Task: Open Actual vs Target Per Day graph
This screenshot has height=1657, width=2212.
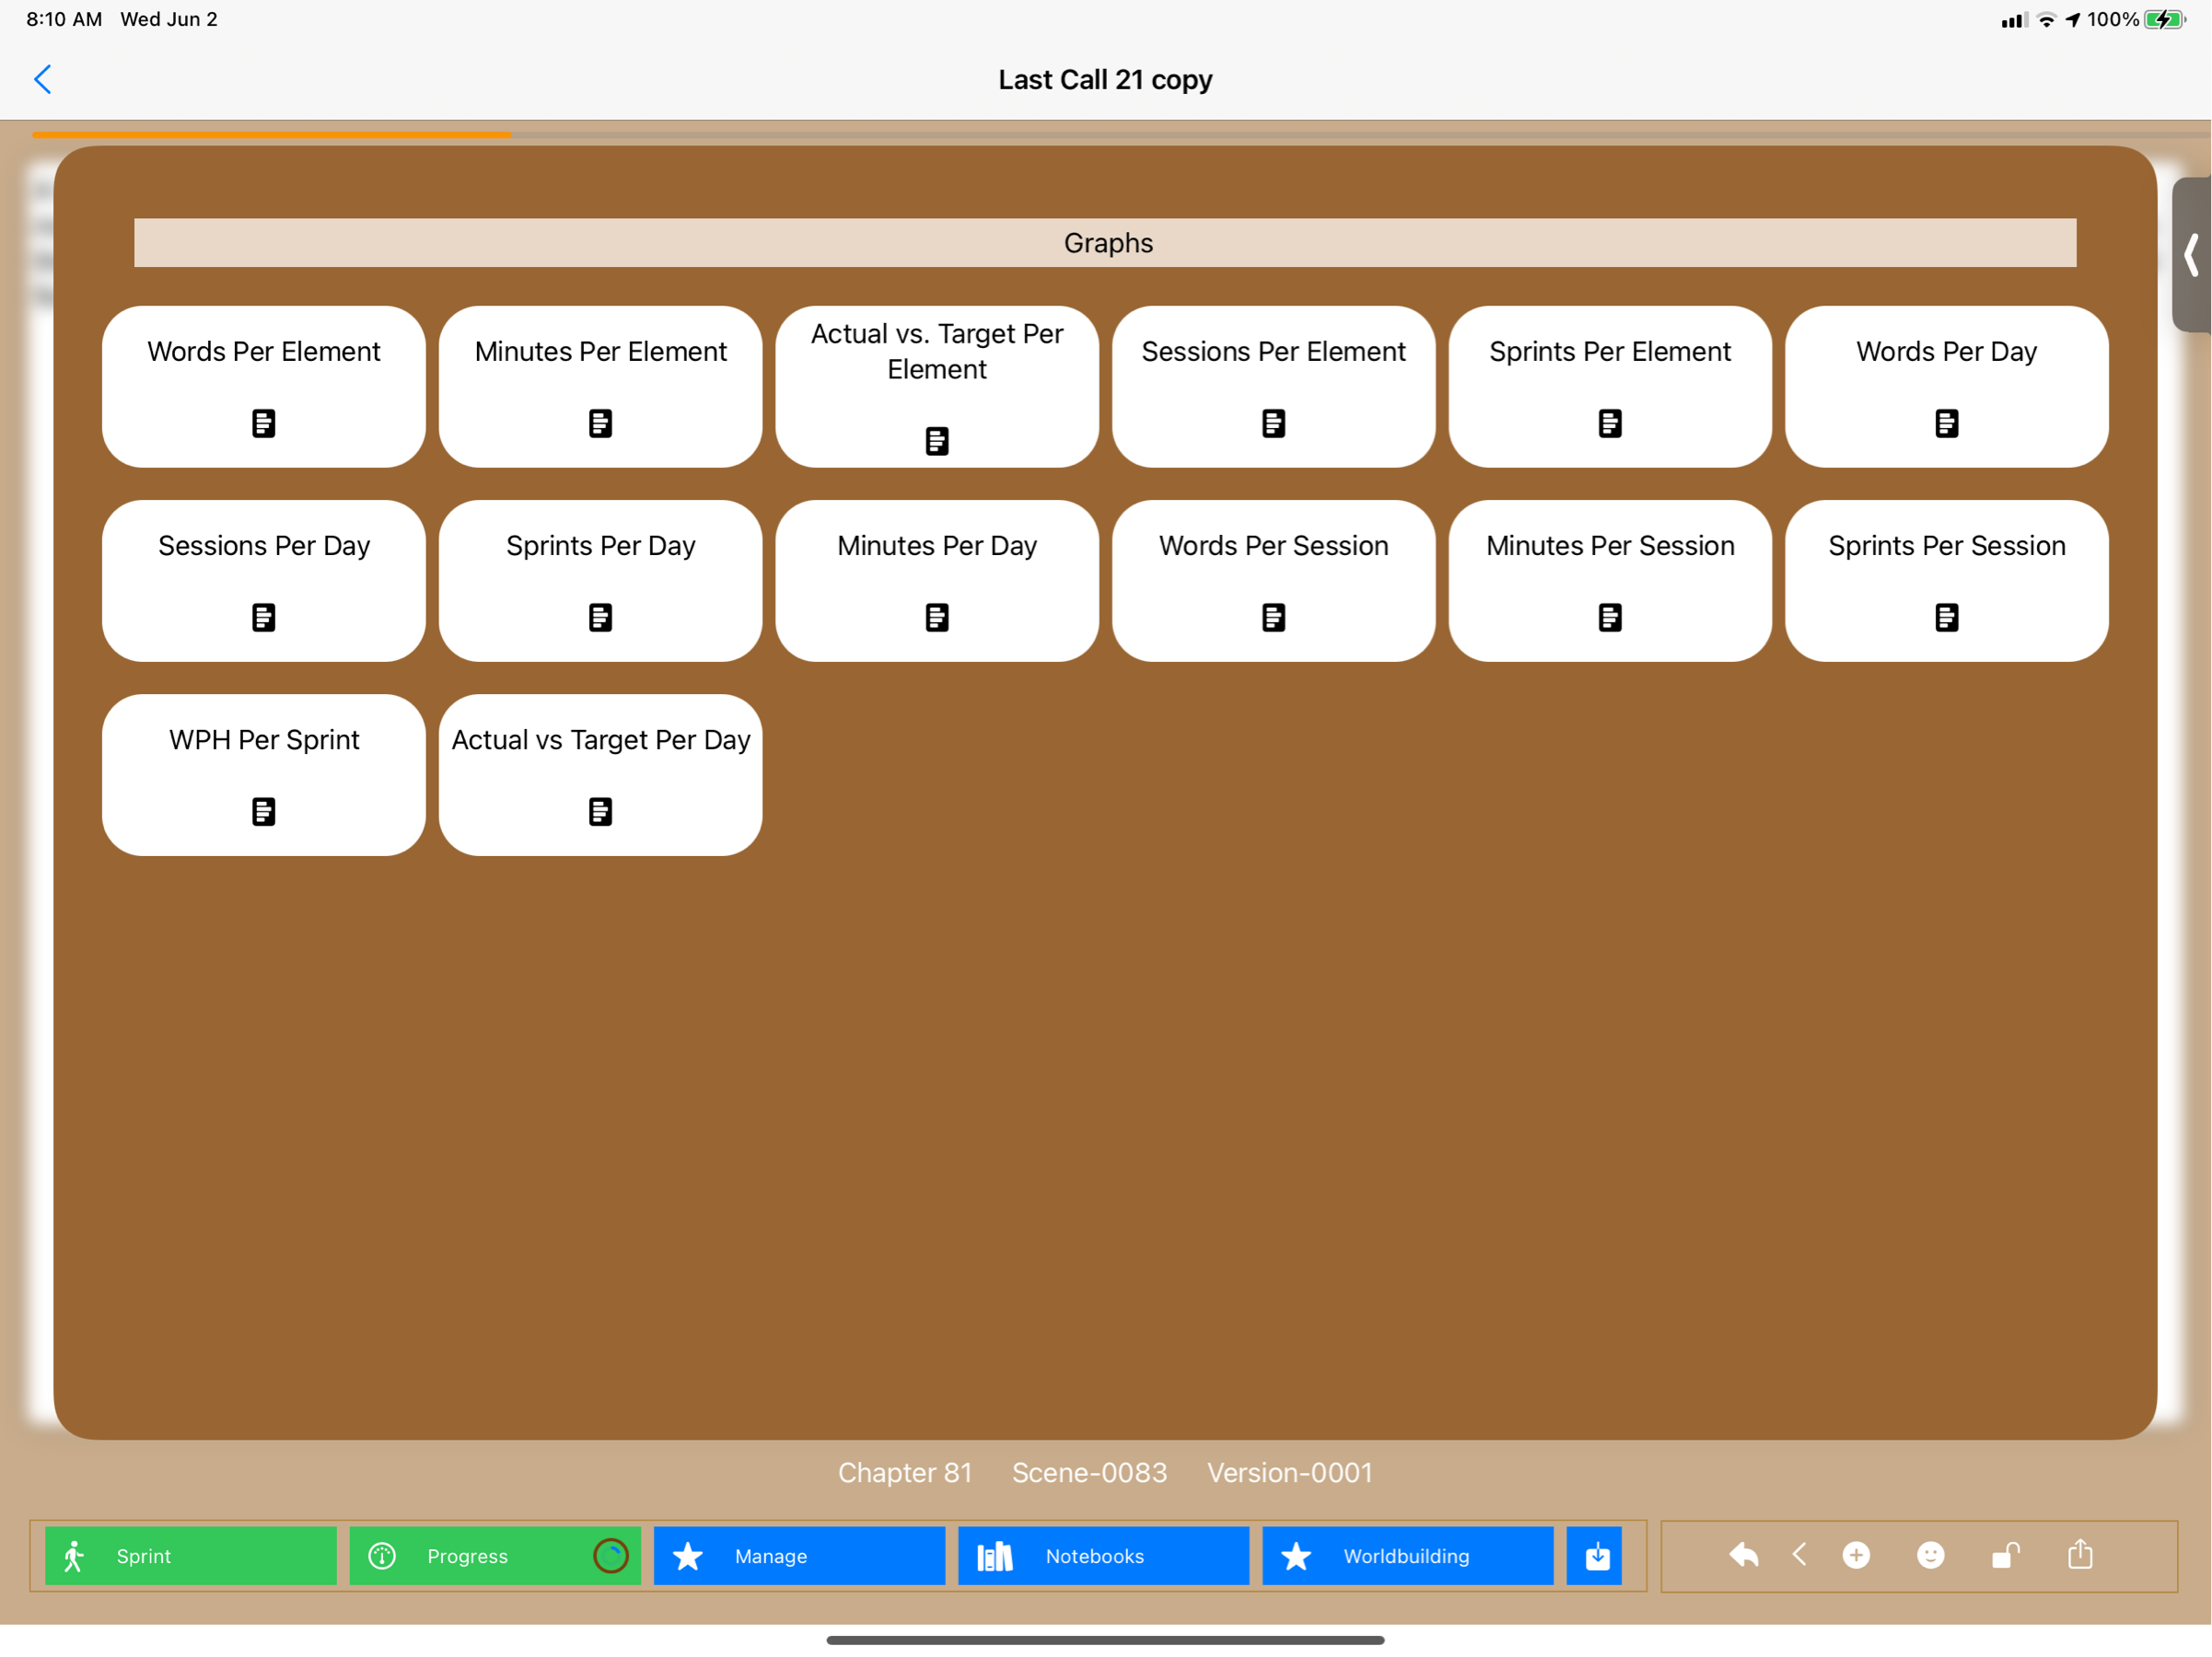Action: click(x=600, y=774)
